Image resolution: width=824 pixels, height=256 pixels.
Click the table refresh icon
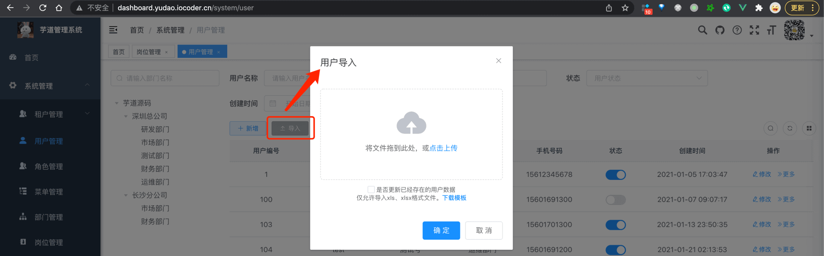(x=790, y=128)
